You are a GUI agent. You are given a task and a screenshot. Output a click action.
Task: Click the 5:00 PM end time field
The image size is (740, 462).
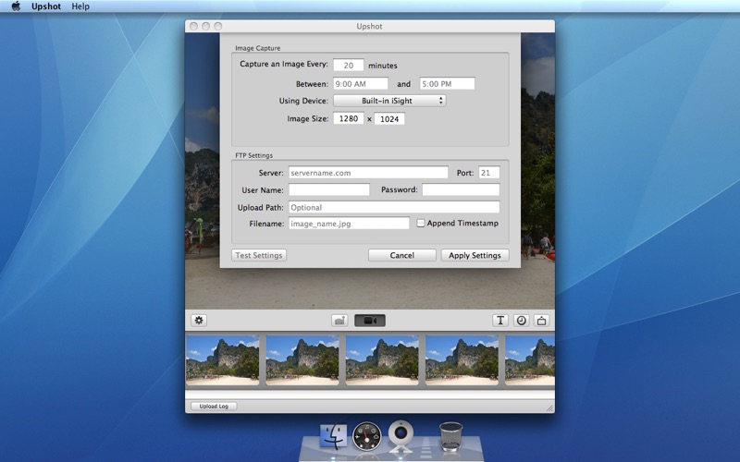447,83
